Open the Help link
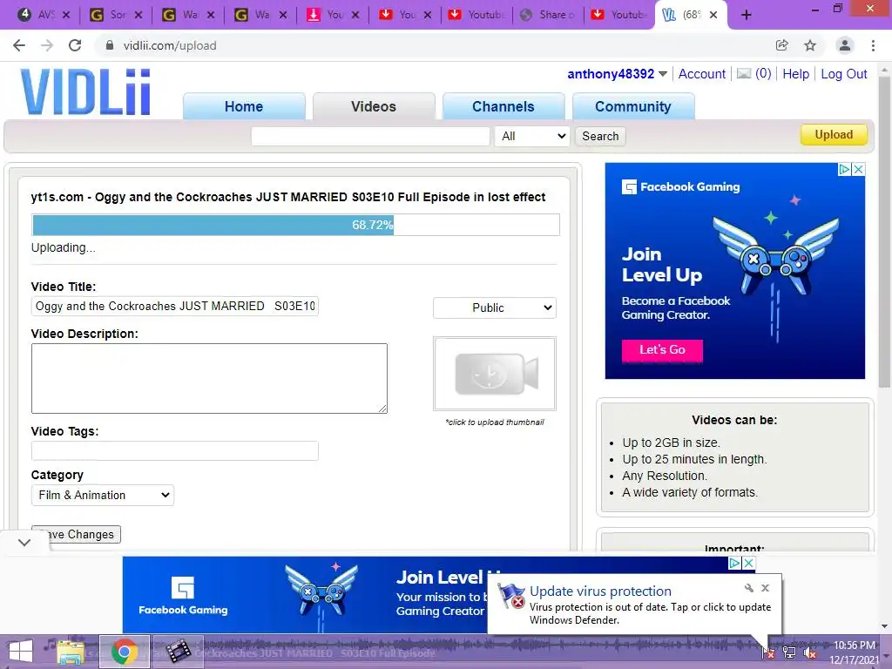Screen dimensions: 892x669 point(796,74)
